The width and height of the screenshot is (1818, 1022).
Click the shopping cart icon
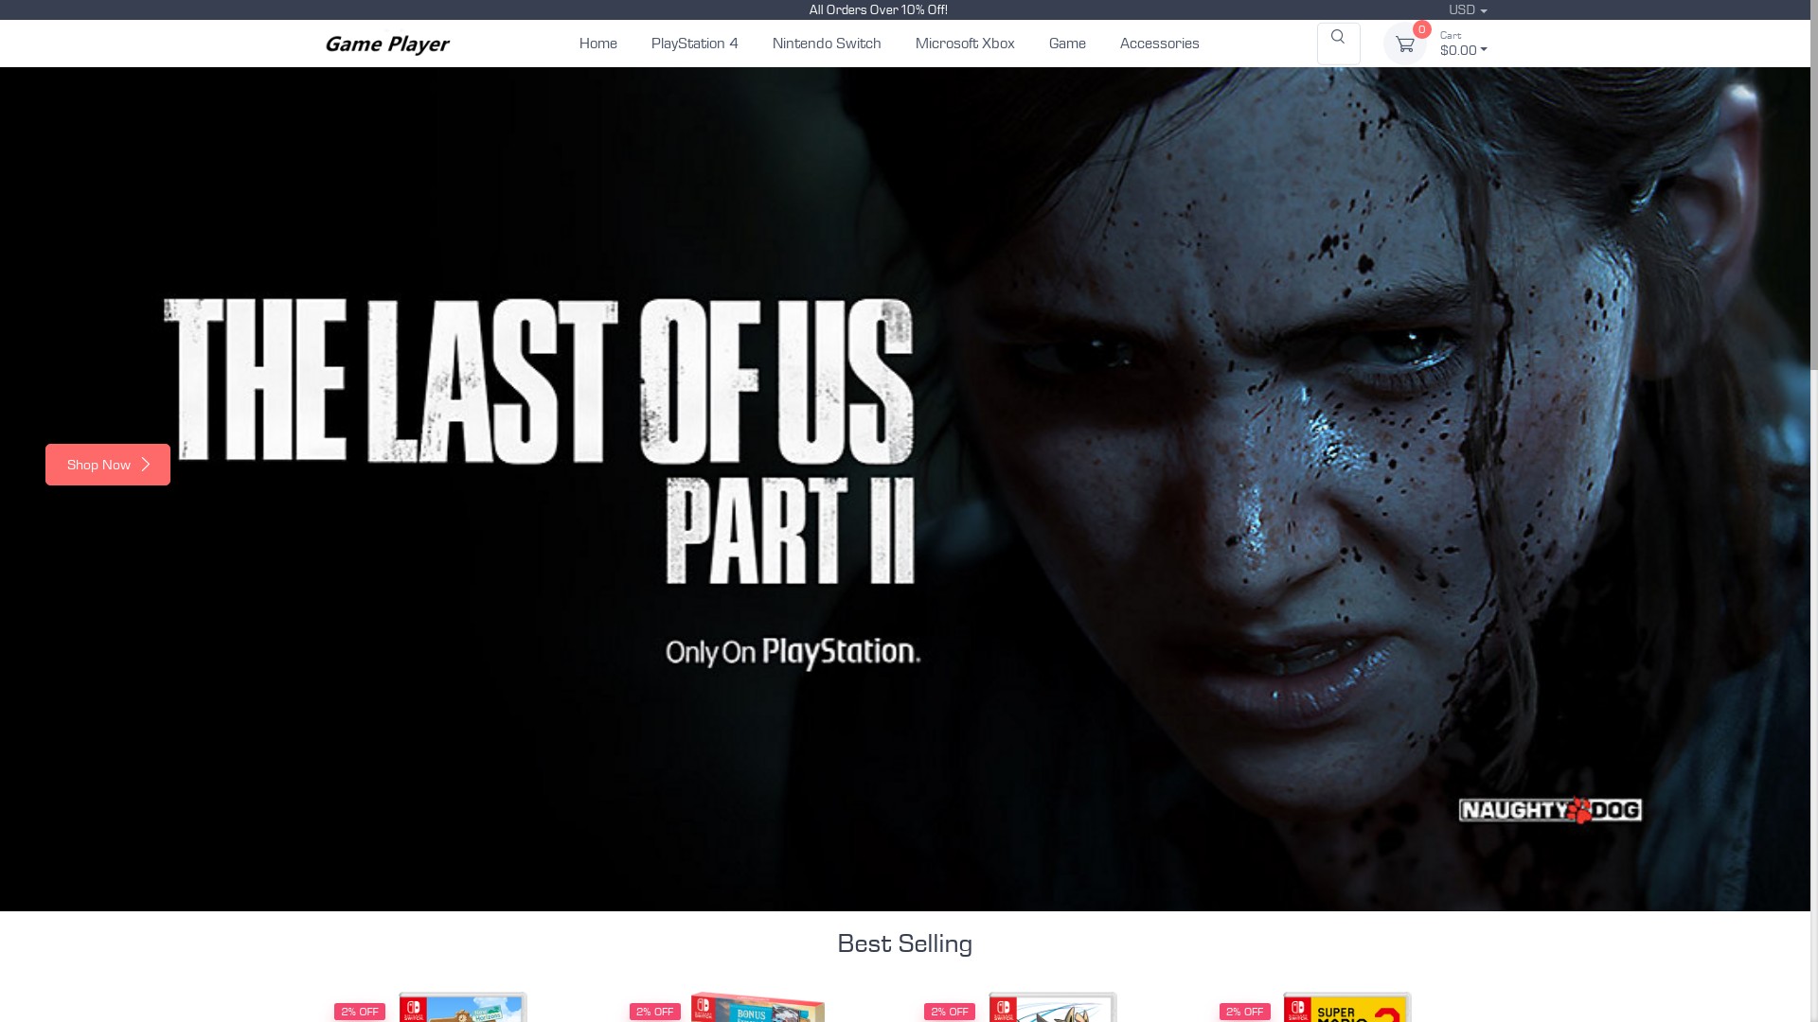1404,44
